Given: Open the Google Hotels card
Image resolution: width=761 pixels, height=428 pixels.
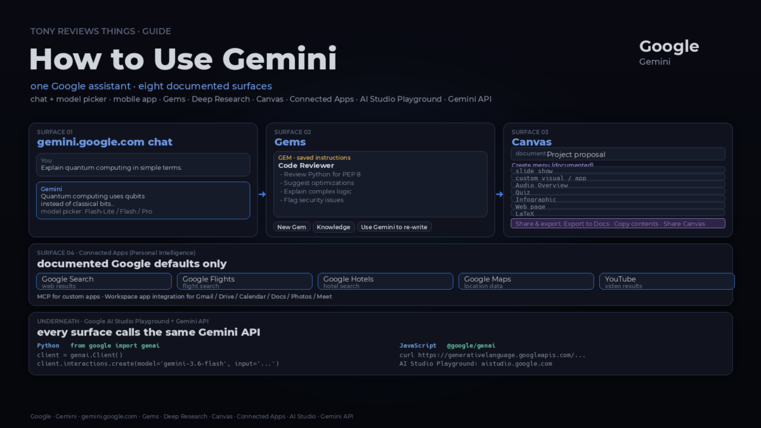Looking at the screenshot, I should (386, 282).
